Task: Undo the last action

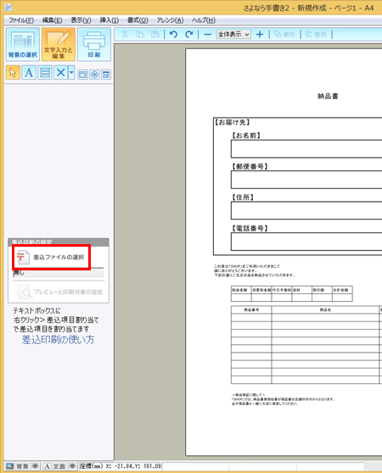Action: [x=173, y=35]
